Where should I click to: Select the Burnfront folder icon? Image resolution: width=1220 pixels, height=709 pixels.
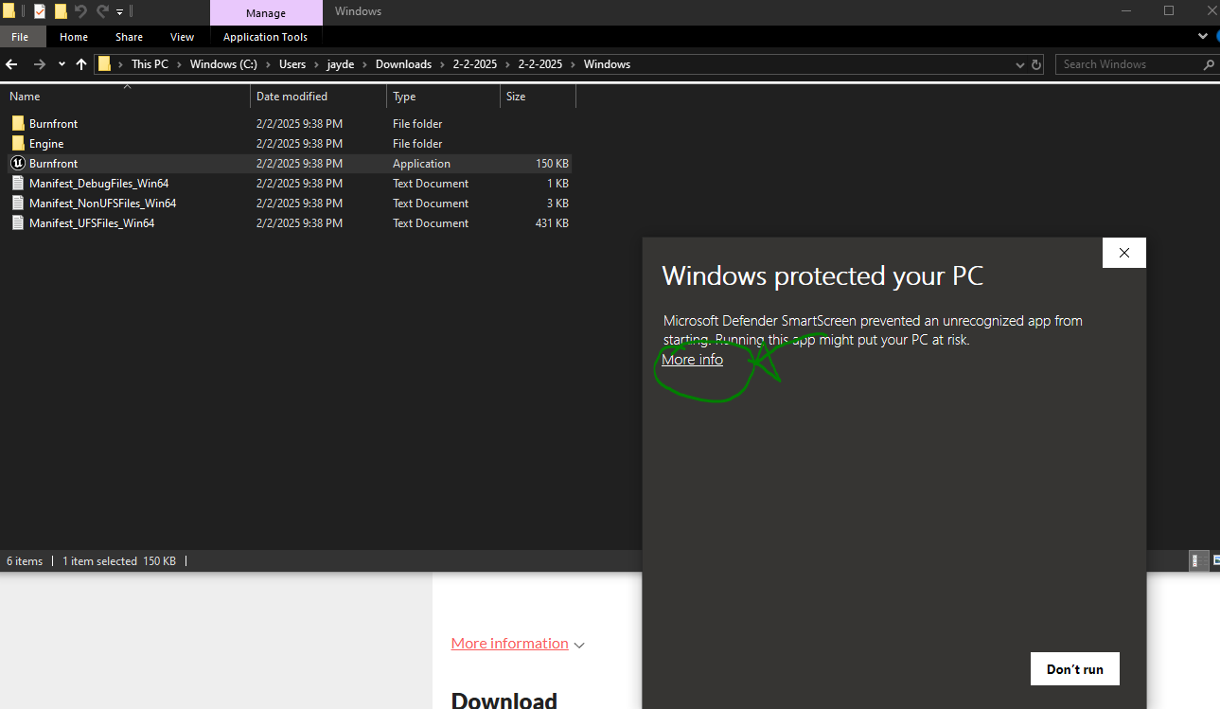tap(18, 124)
